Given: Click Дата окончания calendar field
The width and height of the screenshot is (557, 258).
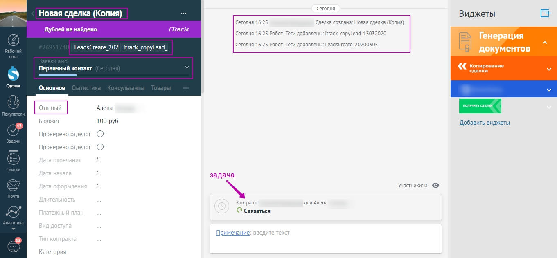Looking at the screenshot, I should coord(99,160).
